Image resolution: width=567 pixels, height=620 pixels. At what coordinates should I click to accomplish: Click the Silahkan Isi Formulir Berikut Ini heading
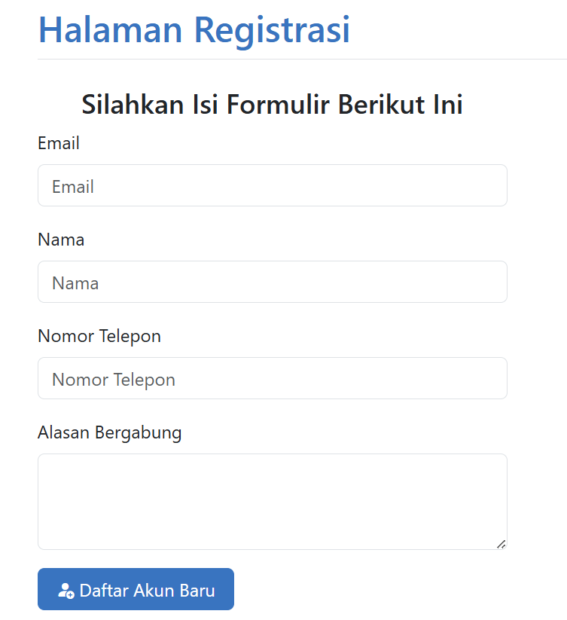pos(274,104)
